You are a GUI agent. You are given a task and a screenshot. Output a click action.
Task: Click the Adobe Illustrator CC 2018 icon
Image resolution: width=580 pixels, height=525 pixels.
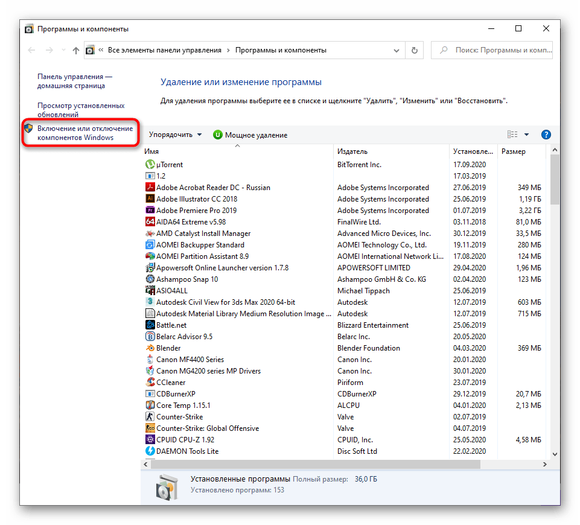(150, 199)
